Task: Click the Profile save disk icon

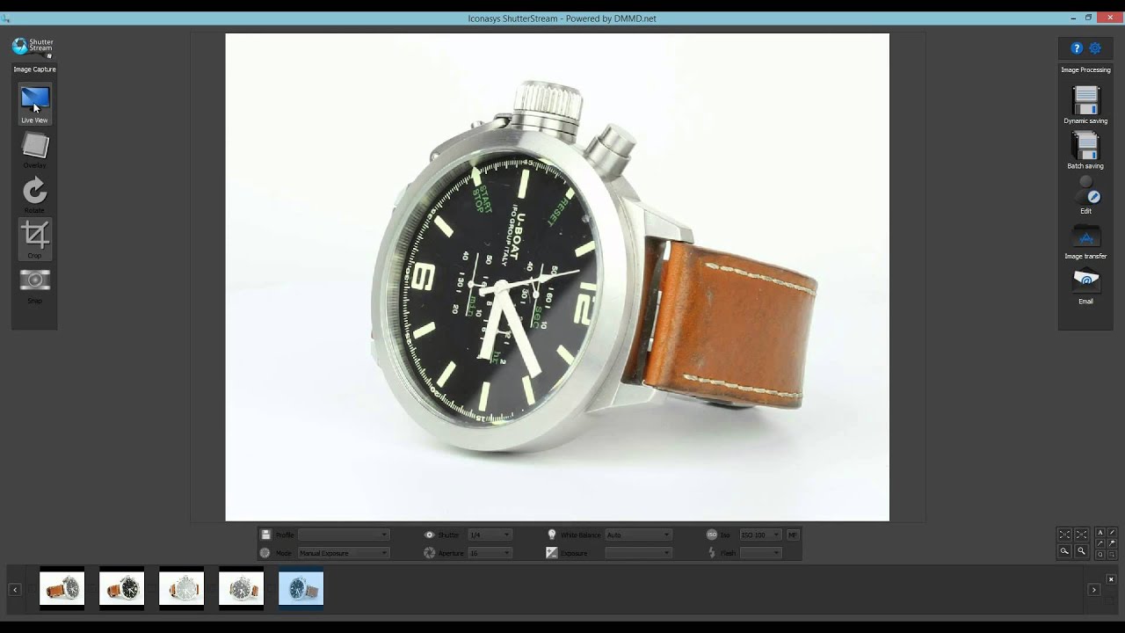Action: click(265, 535)
